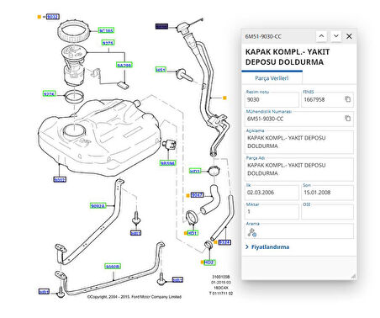
Task: Expand the Fiyatlandırma section
Action: (x=267, y=247)
